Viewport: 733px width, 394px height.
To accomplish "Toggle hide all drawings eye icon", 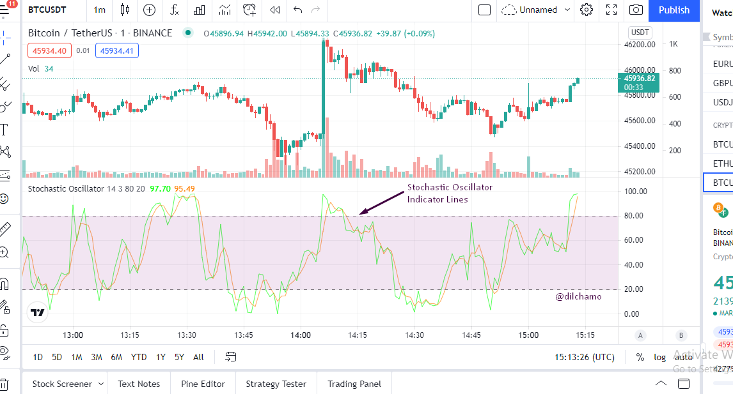I will 4,352.
